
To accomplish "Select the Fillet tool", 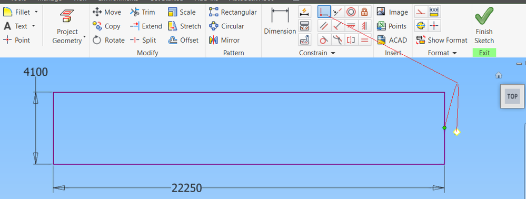I will pyautogui.click(x=16, y=12).
